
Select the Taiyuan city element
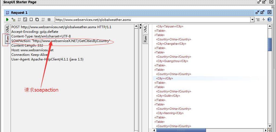[170, 27]
